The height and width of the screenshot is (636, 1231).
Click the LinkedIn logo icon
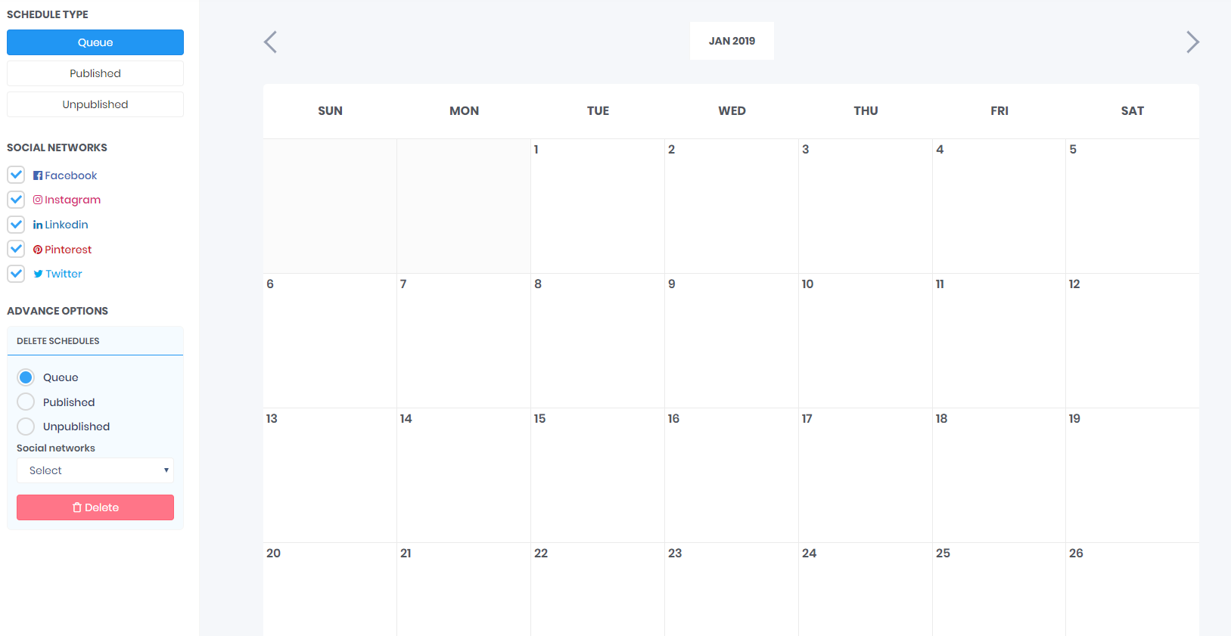(38, 225)
